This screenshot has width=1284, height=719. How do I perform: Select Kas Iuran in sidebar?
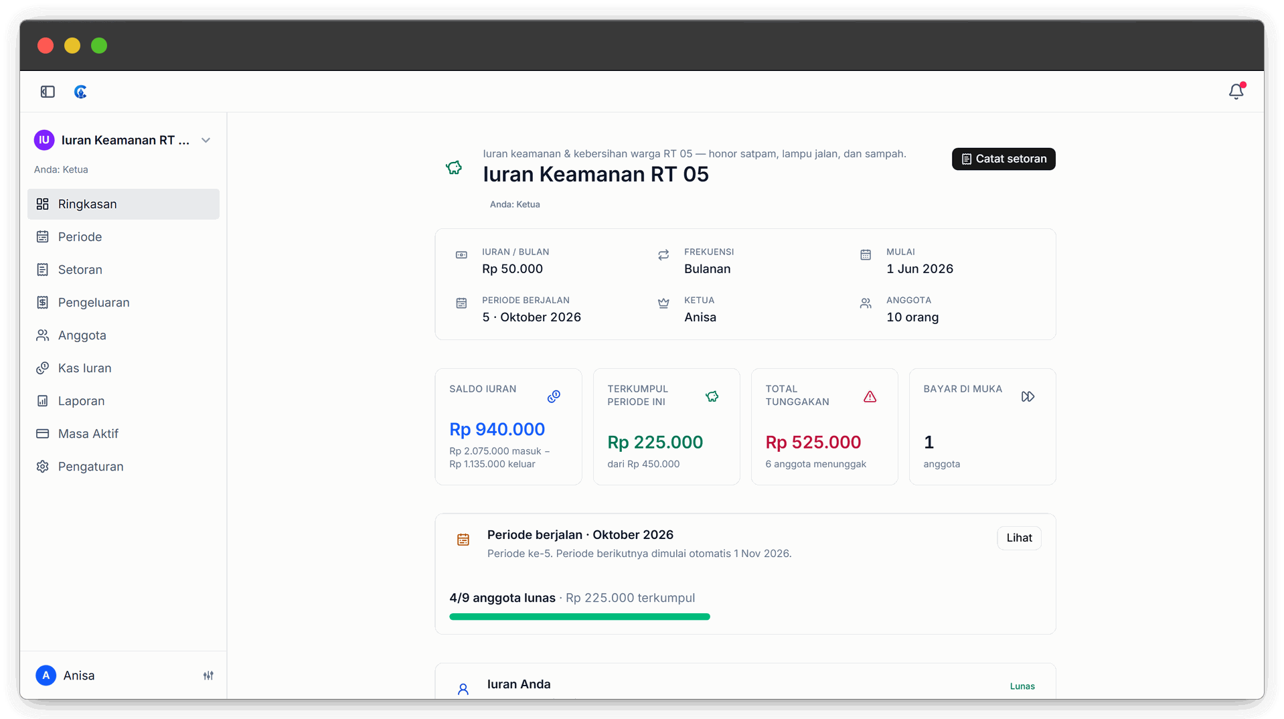click(x=123, y=368)
